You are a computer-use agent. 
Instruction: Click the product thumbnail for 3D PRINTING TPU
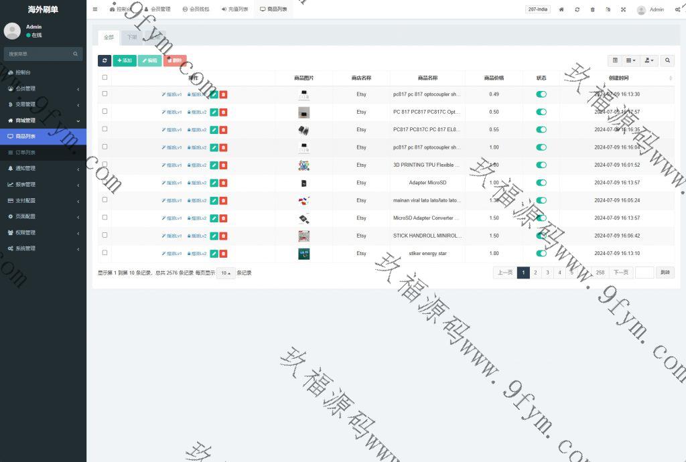coord(303,165)
